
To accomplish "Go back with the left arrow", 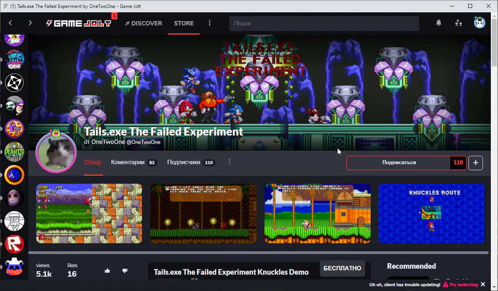I will [x=10, y=23].
